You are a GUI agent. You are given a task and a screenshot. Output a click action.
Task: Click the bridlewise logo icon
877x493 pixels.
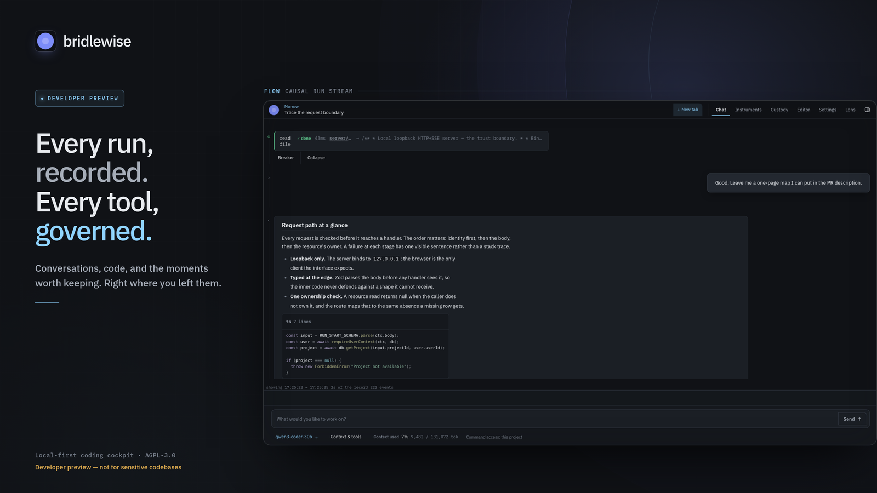(x=45, y=41)
